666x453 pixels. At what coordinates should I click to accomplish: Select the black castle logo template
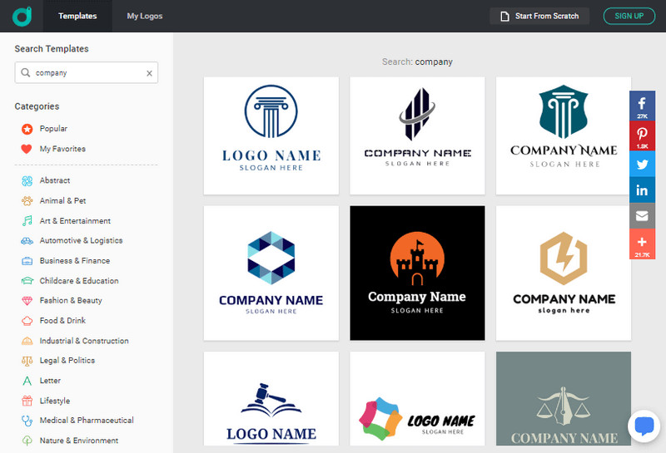click(x=417, y=273)
